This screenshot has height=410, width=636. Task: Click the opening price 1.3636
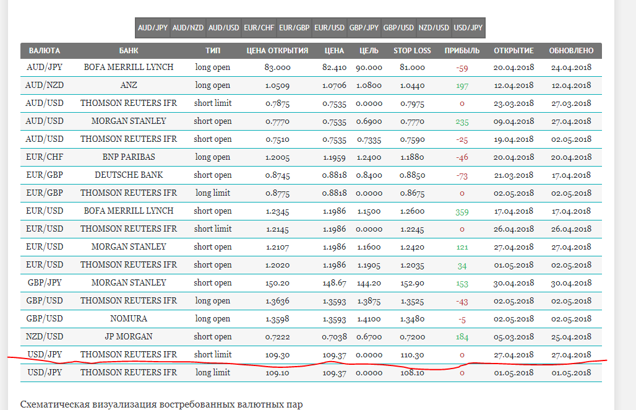tap(277, 301)
